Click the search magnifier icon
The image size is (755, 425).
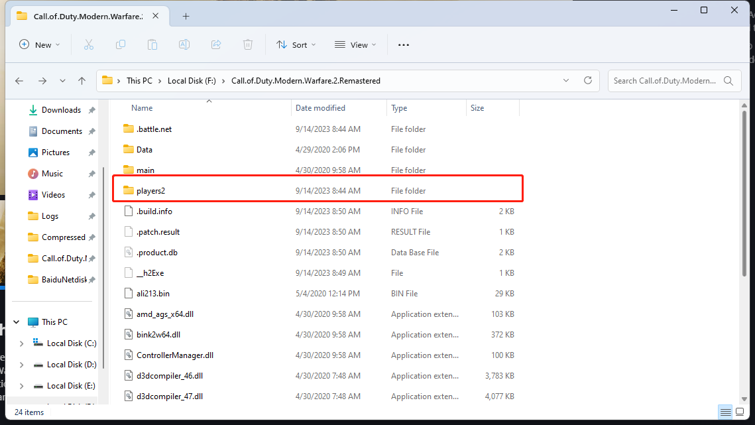coord(728,81)
